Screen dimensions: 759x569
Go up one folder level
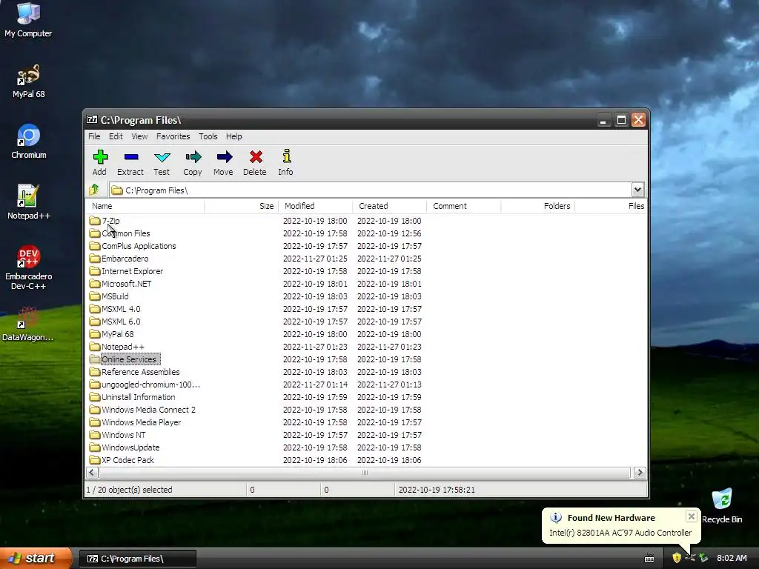click(94, 190)
